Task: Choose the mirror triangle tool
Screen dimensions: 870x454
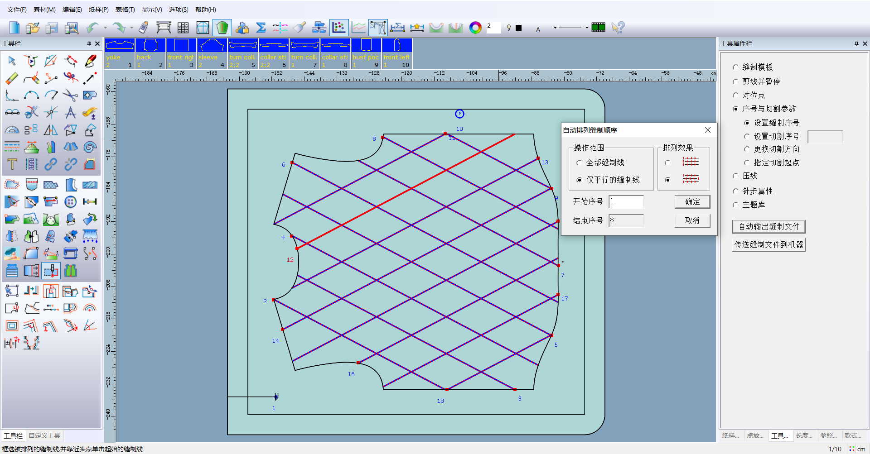Action: pyautogui.click(x=51, y=130)
